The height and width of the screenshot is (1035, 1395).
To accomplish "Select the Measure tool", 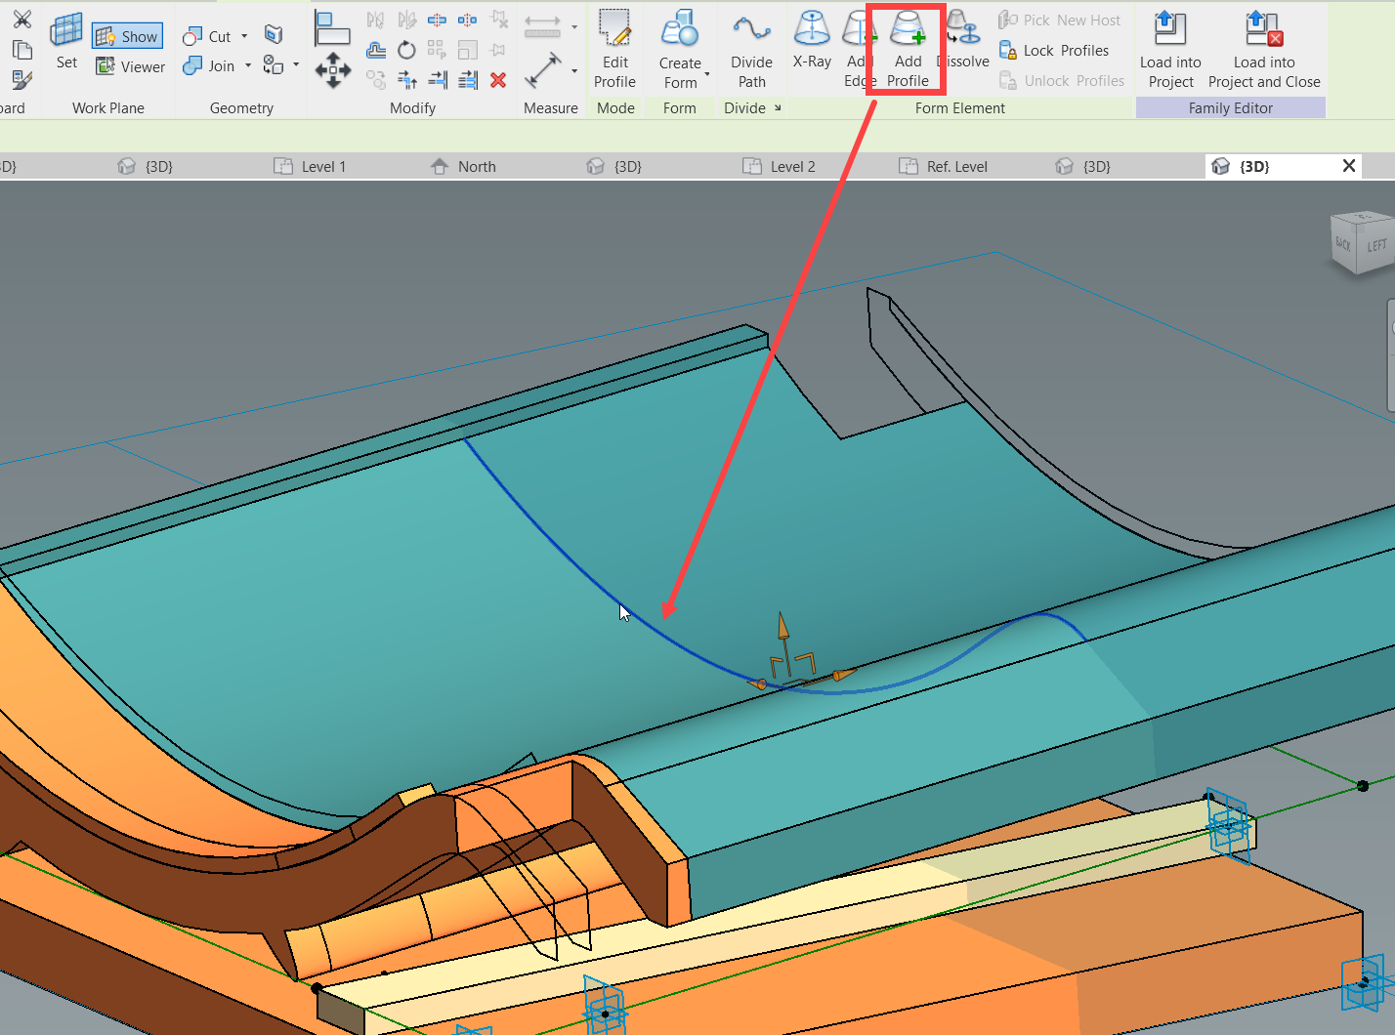I will click(543, 70).
